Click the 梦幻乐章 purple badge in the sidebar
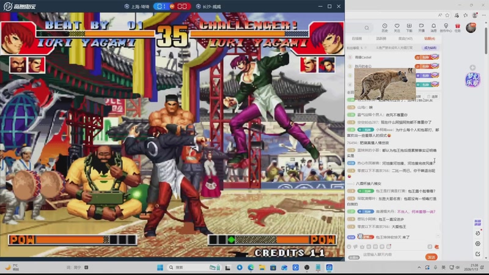Image resolution: width=489 pixels, height=275 pixels. point(472,80)
